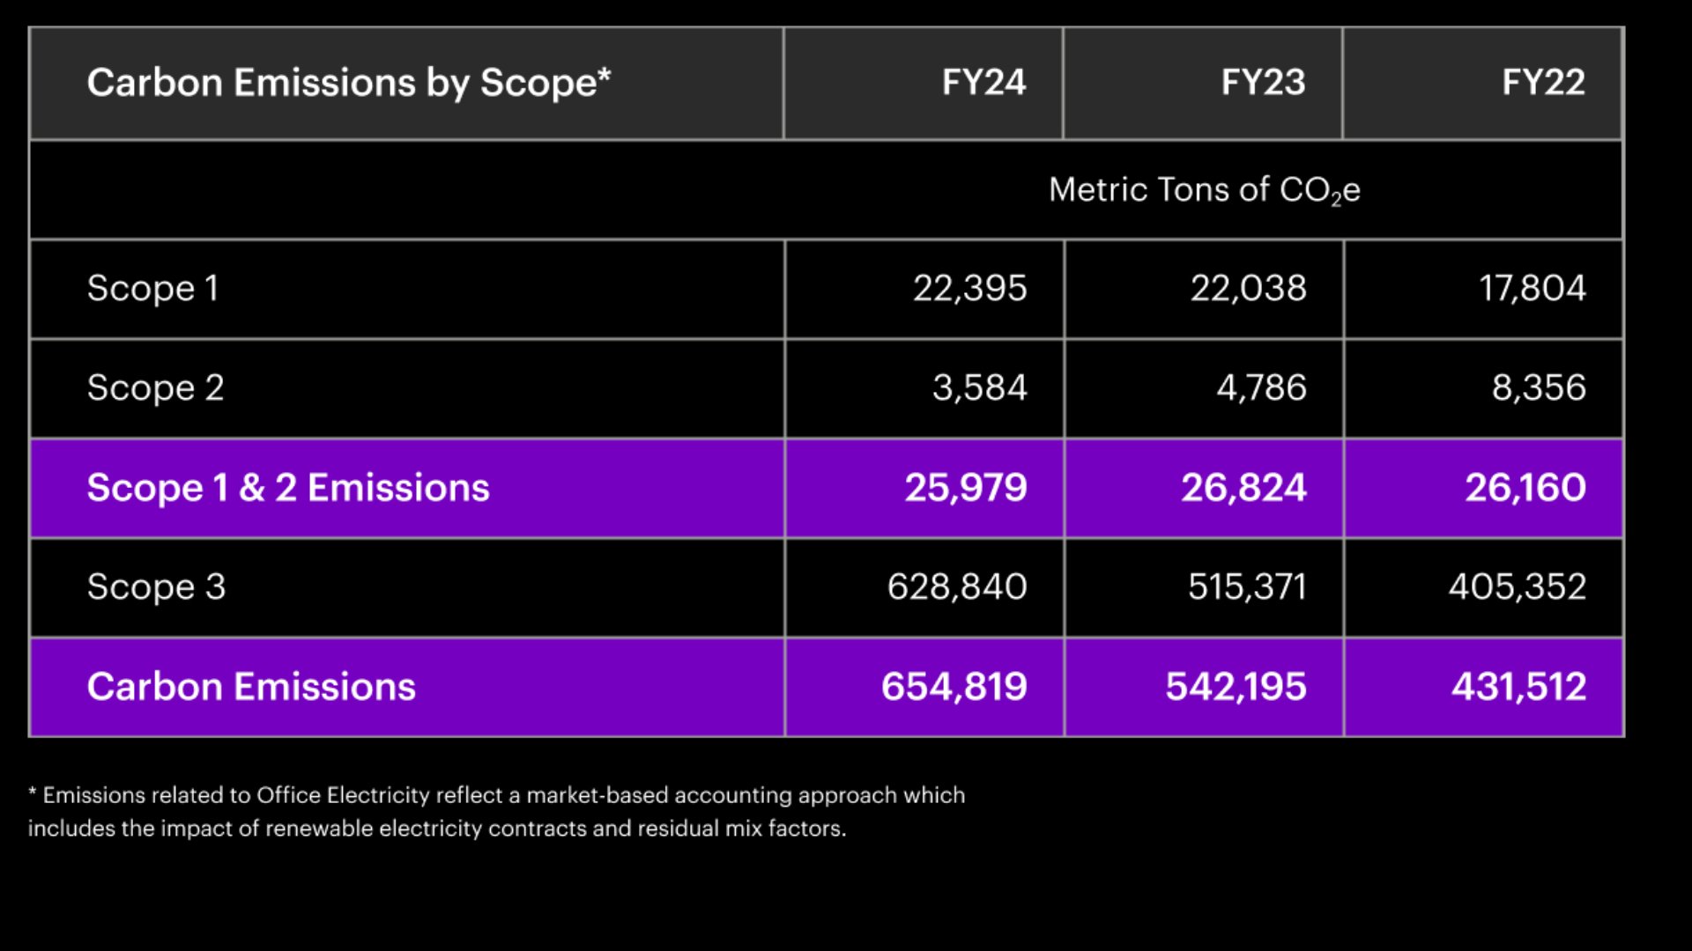
Task: Click the FY23 column header
Action: pyautogui.click(x=1263, y=83)
